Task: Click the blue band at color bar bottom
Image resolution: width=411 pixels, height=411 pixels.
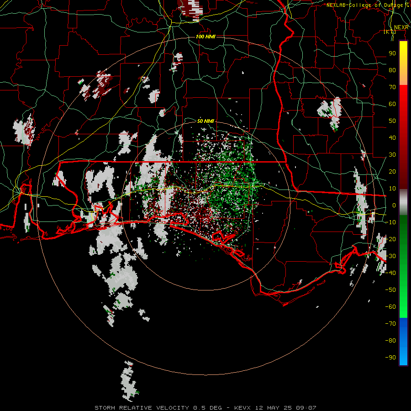Action: coord(403,342)
